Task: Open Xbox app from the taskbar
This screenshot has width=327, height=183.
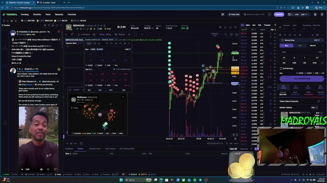Action: pos(184,180)
